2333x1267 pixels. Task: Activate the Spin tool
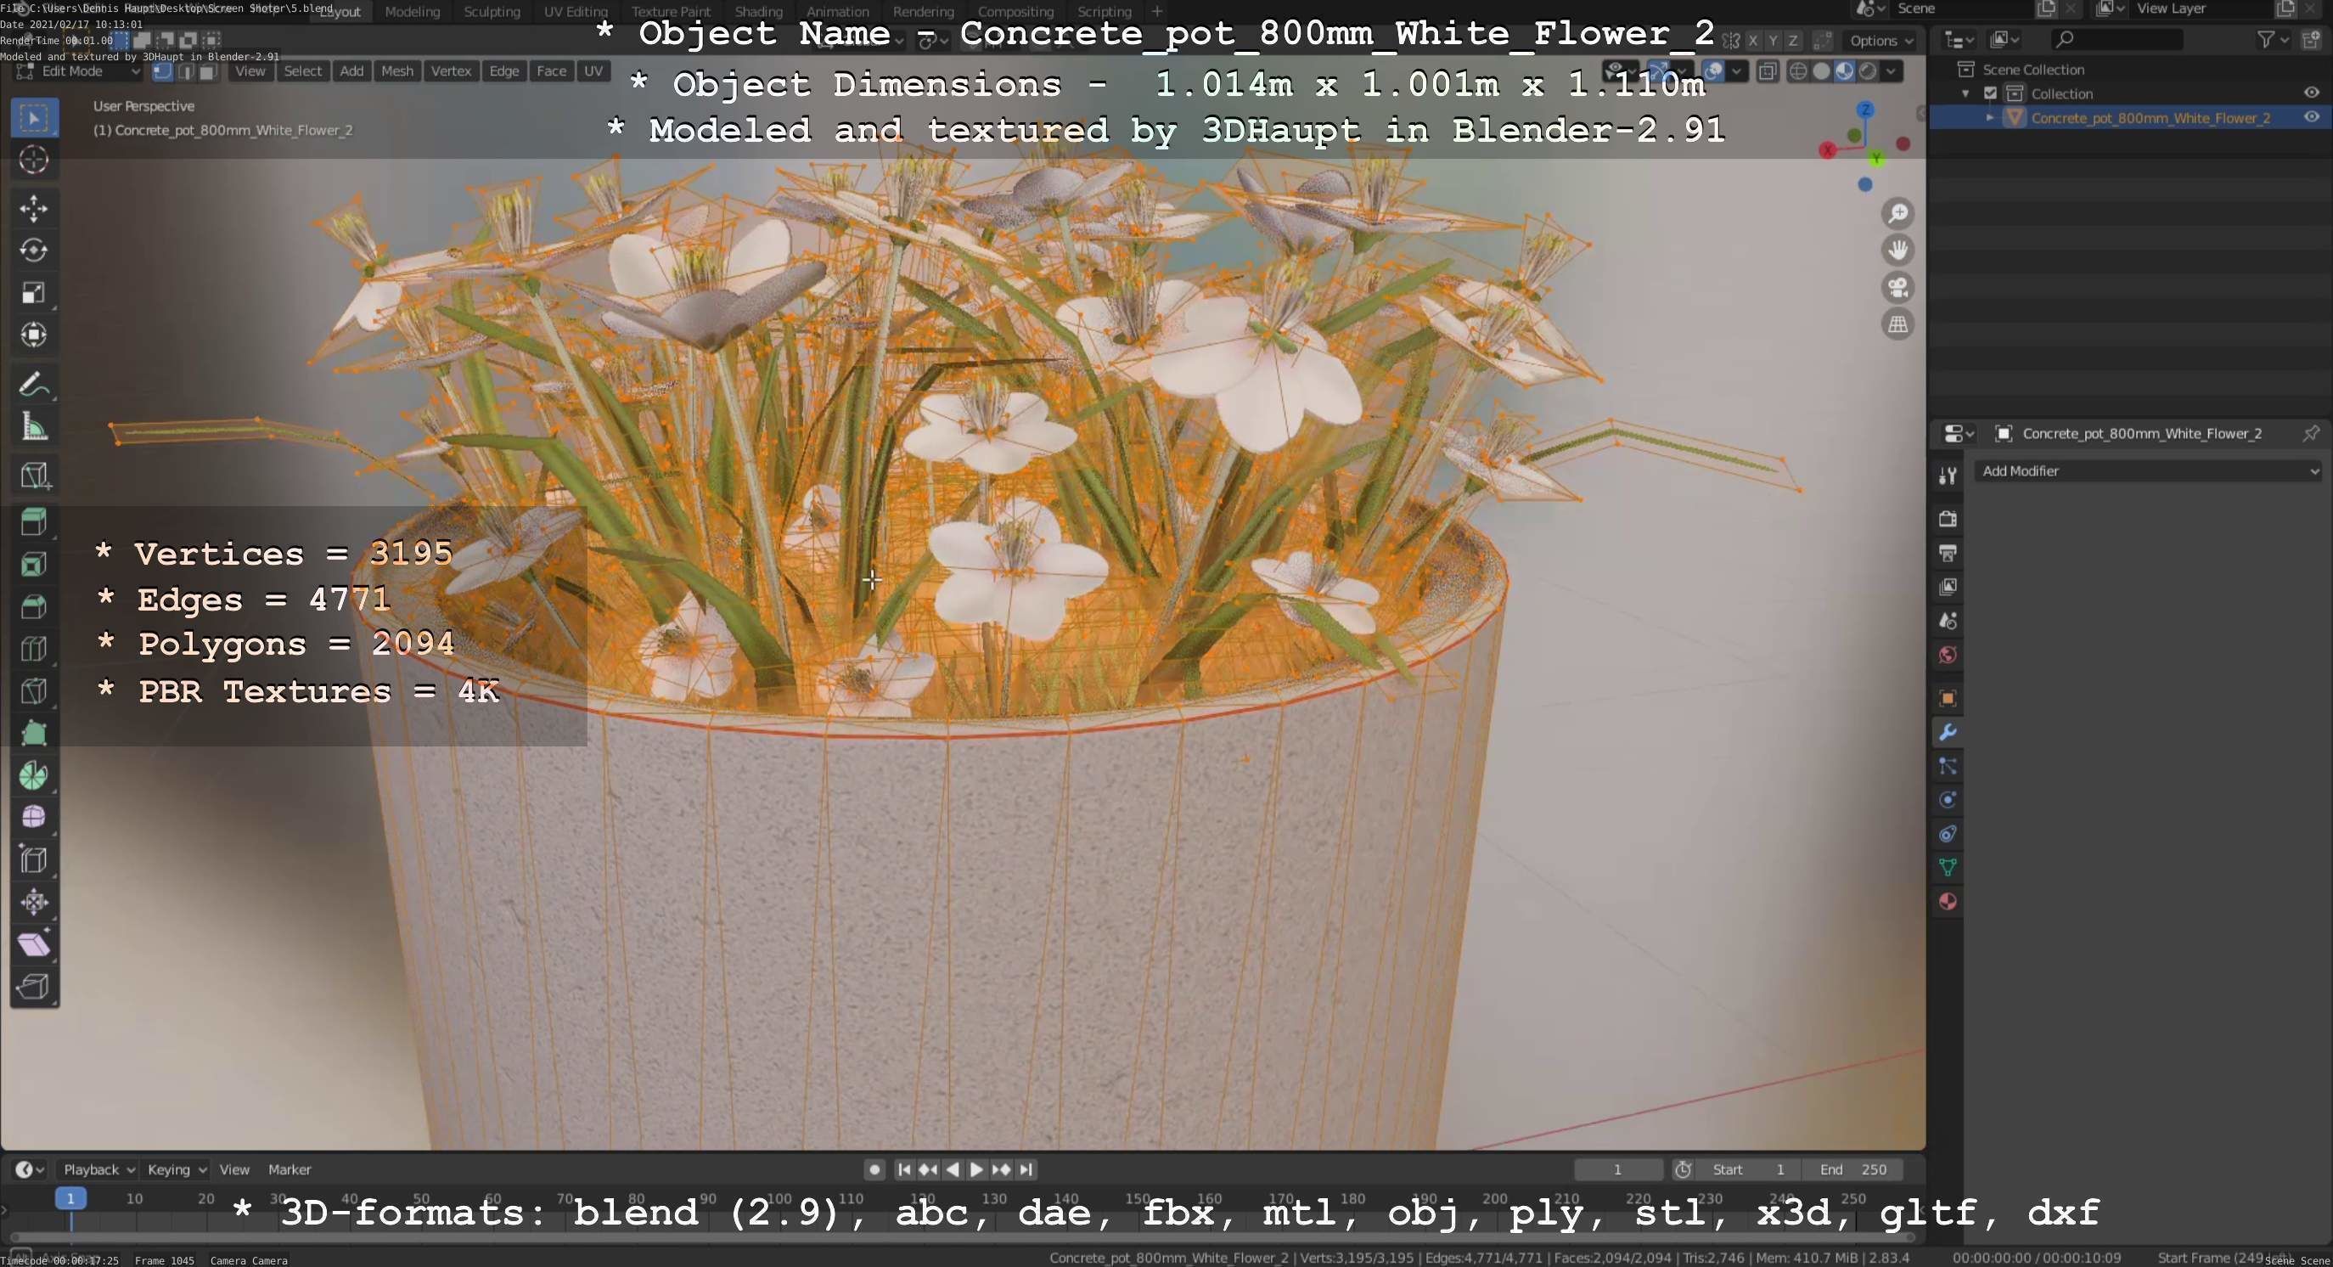pyautogui.click(x=35, y=775)
